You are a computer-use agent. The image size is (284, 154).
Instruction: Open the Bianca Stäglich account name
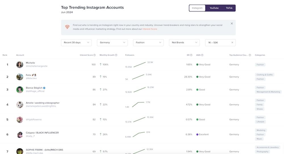pos(34,88)
